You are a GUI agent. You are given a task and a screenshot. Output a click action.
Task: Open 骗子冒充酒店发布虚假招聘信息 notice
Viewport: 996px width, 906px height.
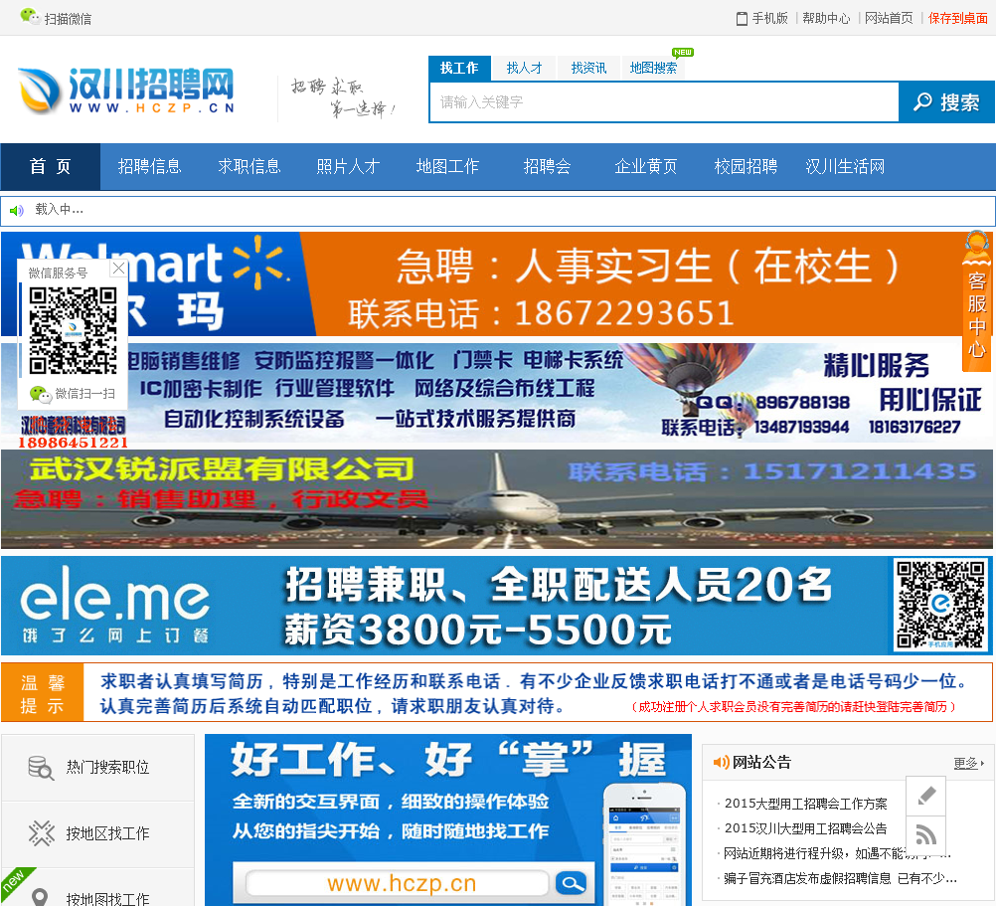[x=840, y=879]
